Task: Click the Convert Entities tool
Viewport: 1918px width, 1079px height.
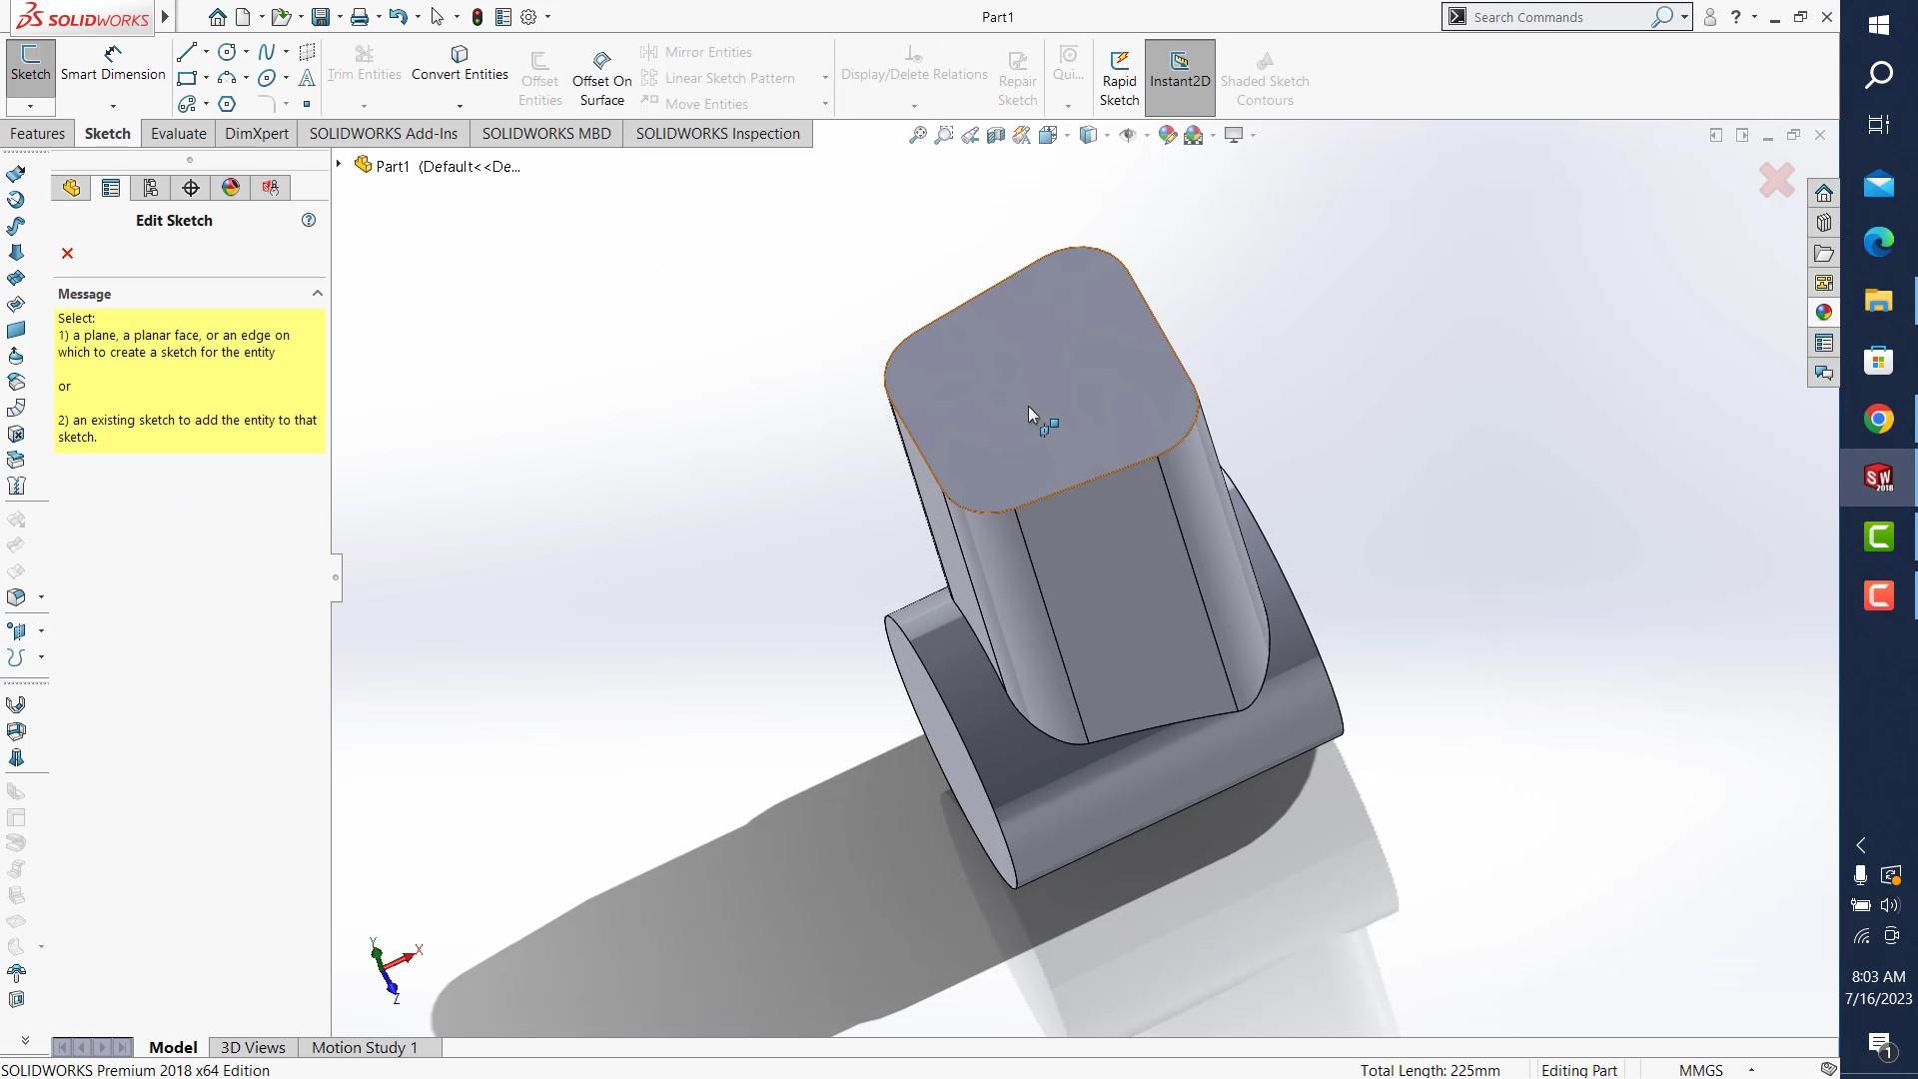Action: (460, 62)
